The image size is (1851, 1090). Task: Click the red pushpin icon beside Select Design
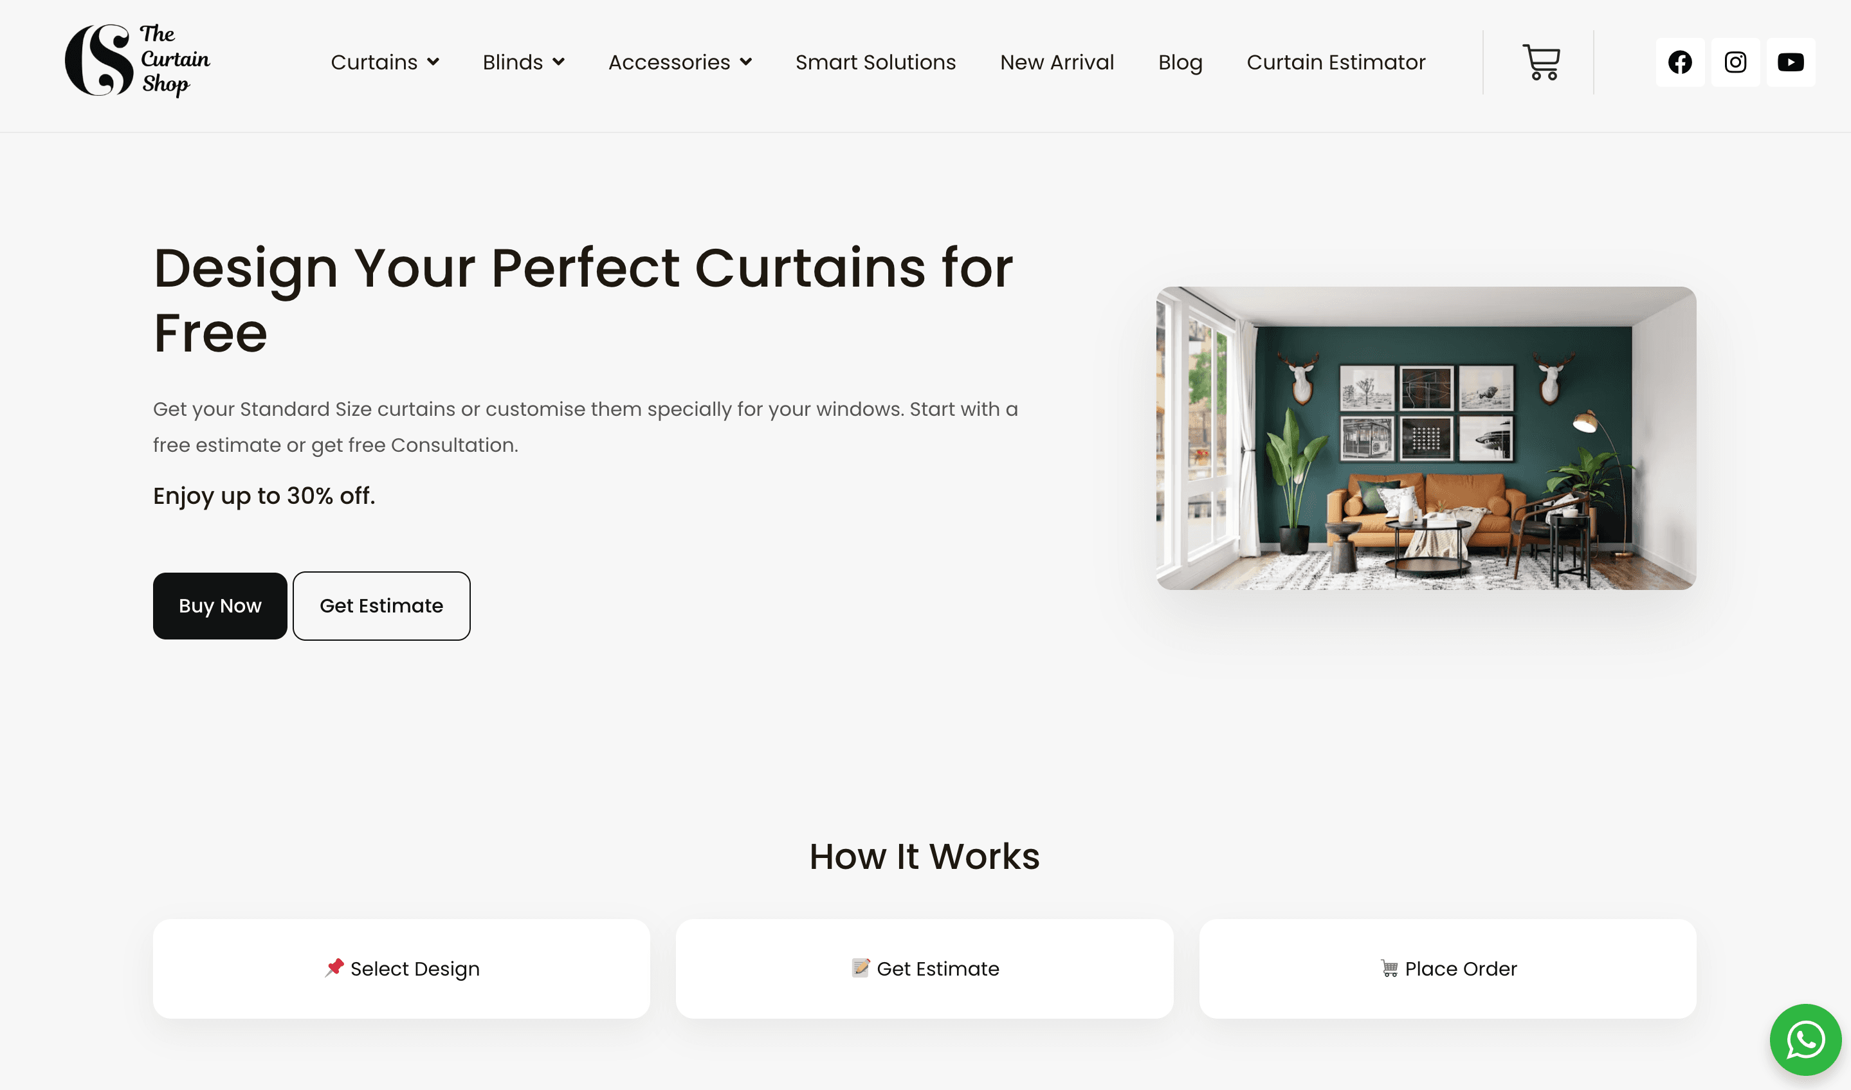pyautogui.click(x=334, y=967)
